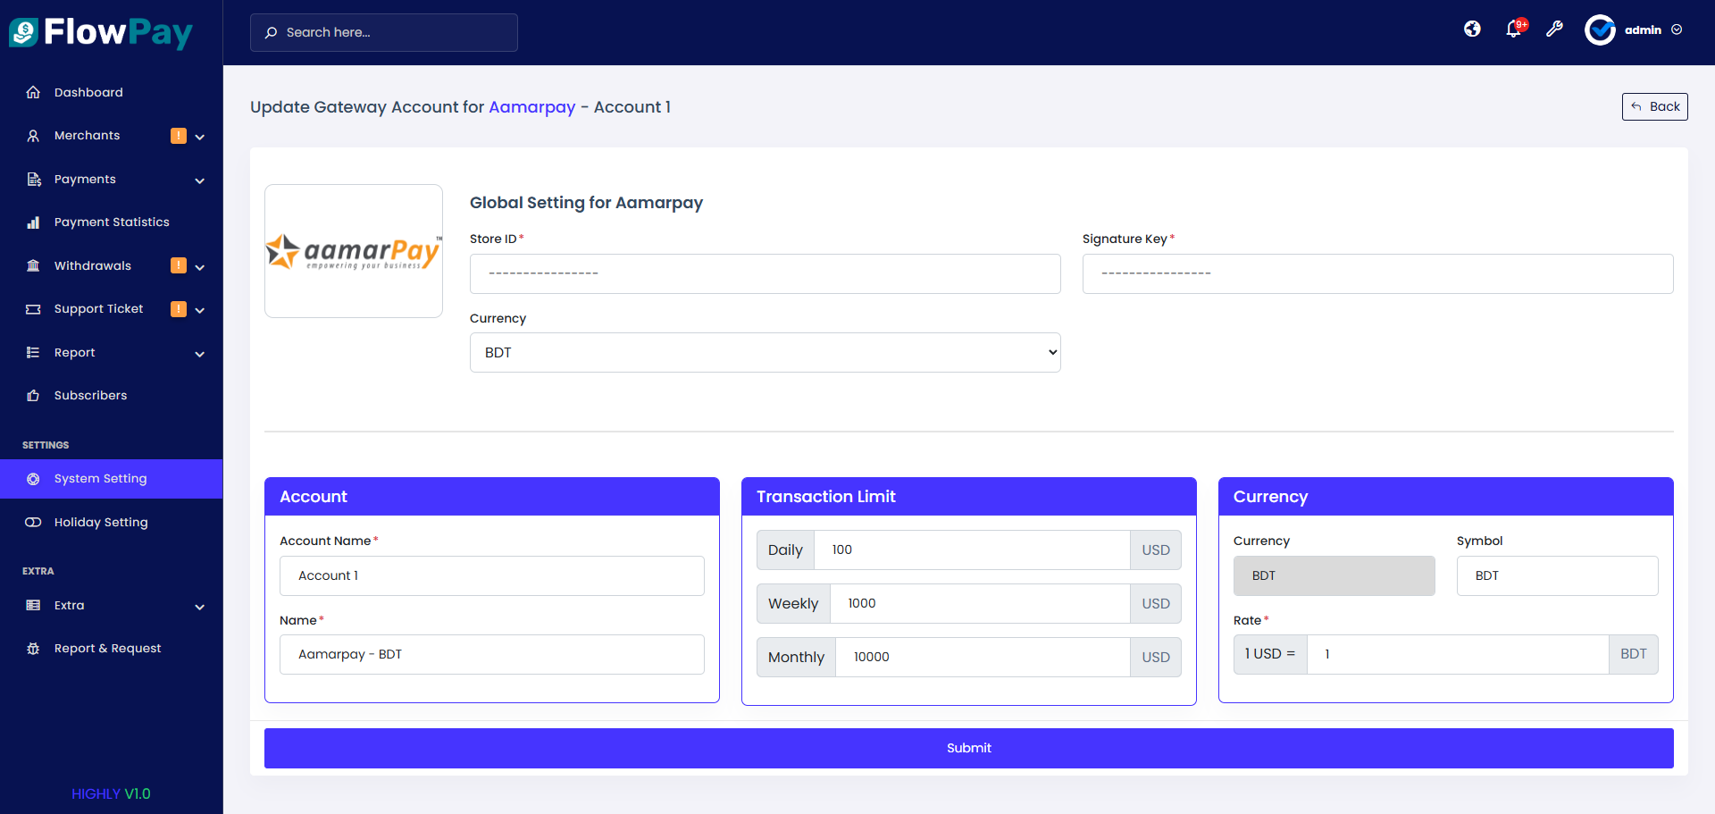The width and height of the screenshot is (1715, 814).
Task: Click the Currency panel header
Action: coord(1446,496)
